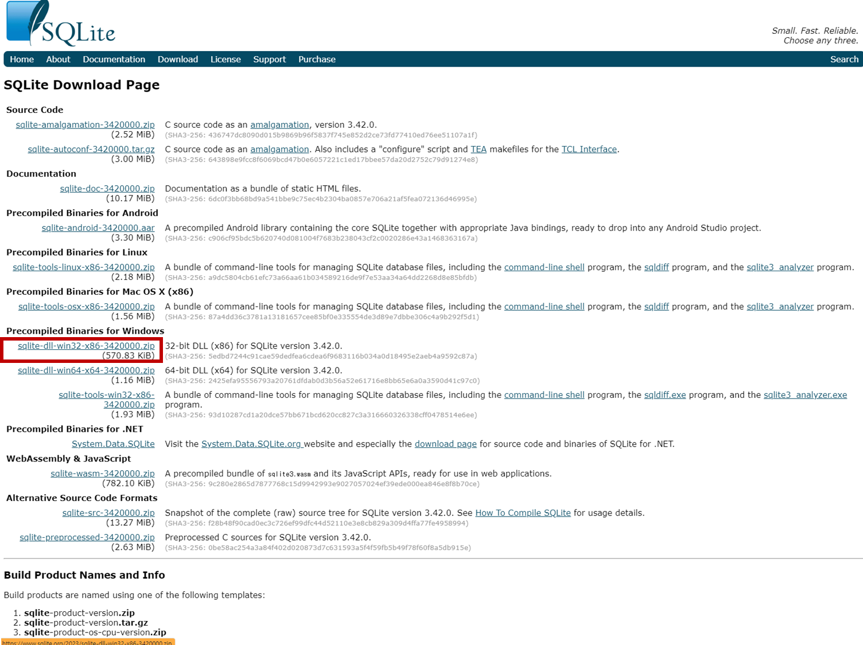This screenshot has width=863, height=645.
Task: Open the How To Compile SQLite link
Action: (x=523, y=513)
